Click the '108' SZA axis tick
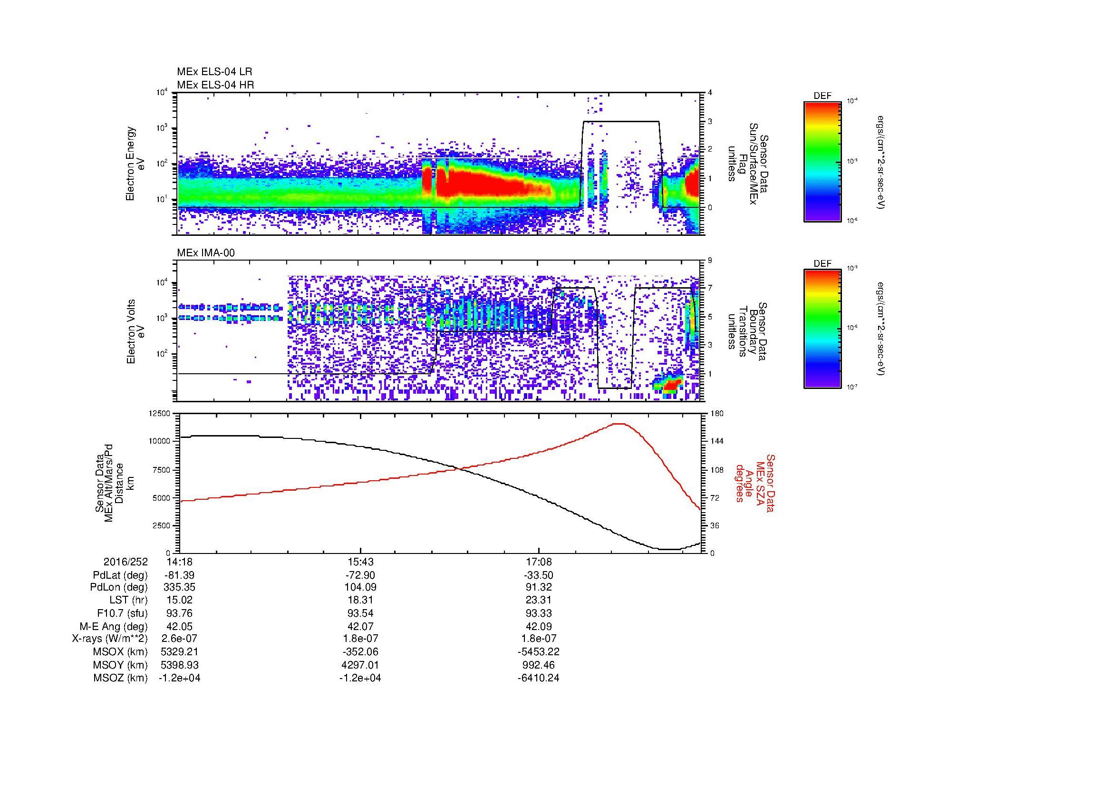This screenshot has width=1112, height=786. 717,470
